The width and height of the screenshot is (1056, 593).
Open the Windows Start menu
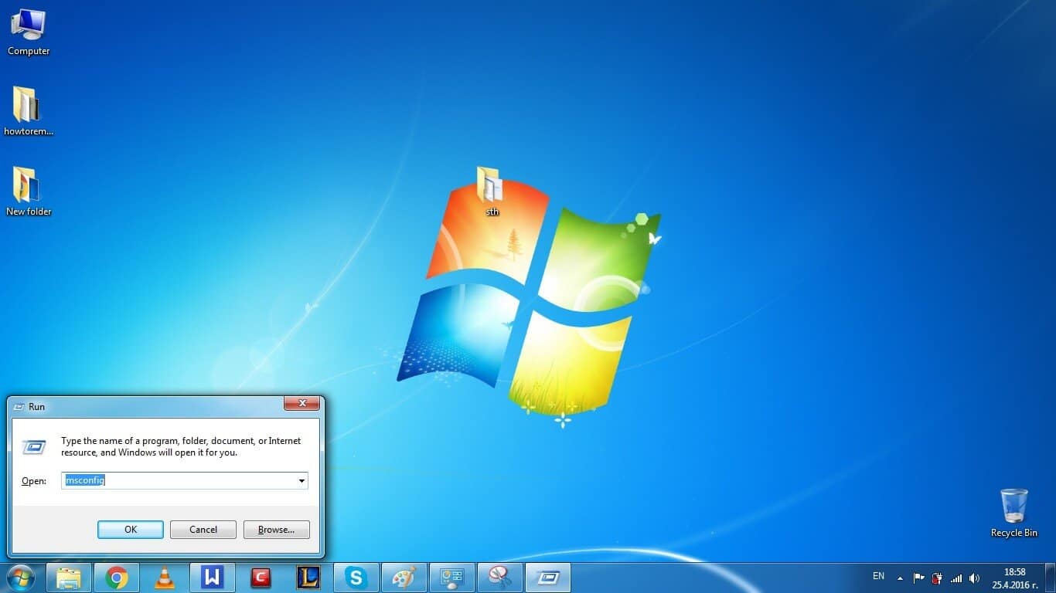coord(21,578)
